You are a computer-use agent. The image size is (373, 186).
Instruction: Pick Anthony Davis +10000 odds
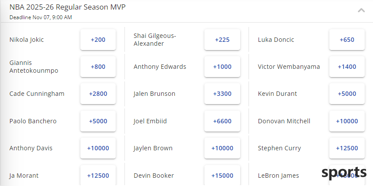point(98,148)
